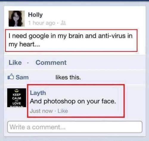Like Holly's post
Image resolution: width=149 pixels, height=141 pixels.
point(15,63)
